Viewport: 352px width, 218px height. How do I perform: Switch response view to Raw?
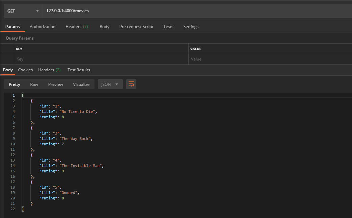click(x=34, y=84)
